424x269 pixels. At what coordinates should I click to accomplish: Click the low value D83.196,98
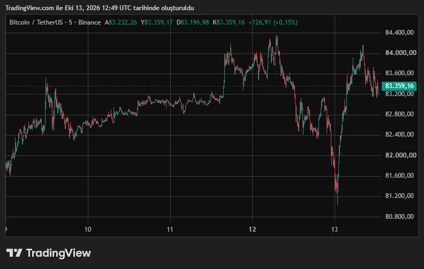click(x=193, y=22)
